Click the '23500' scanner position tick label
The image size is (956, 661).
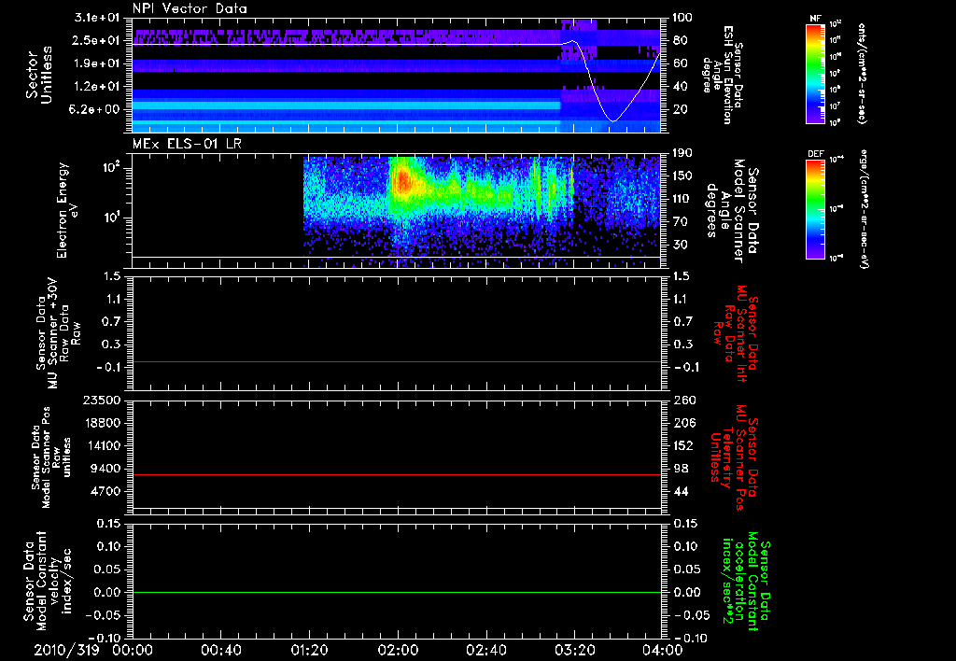(x=101, y=400)
